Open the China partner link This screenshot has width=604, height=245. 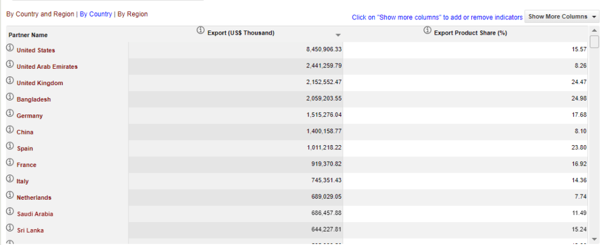(x=25, y=132)
